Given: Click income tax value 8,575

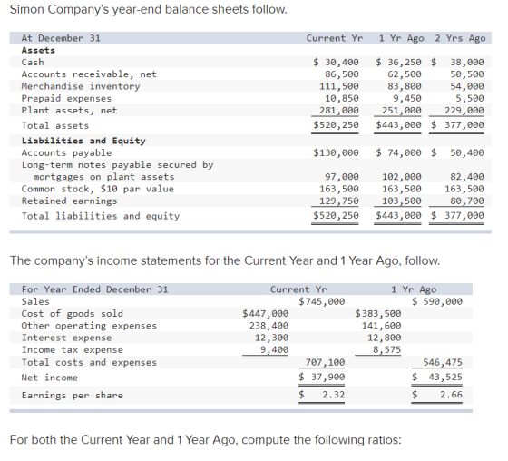Looking at the screenshot, I should coord(386,349).
